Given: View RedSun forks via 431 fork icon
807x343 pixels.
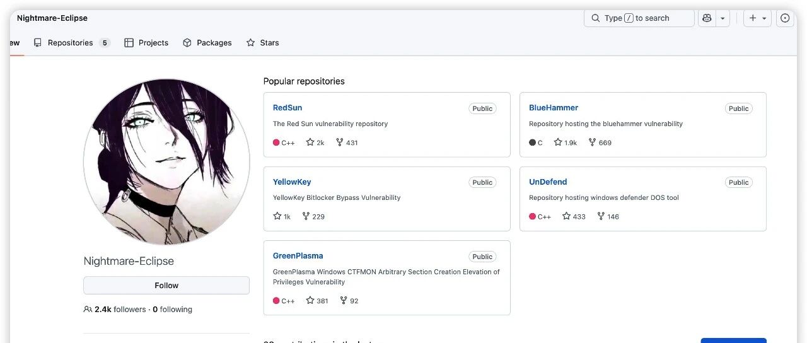Looking at the screenshot, I should point(347,142).
